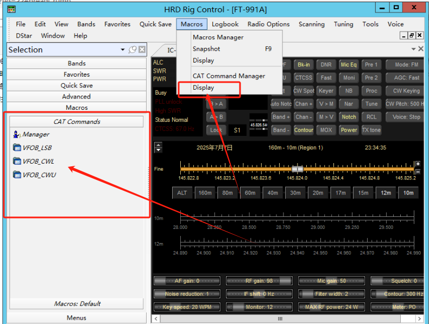Expand the Favorites section in Selection
This screenshot has width=429, height=324.
coord(77,74)
